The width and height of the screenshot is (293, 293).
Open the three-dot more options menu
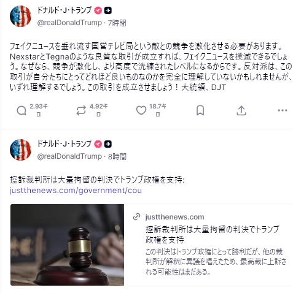click(x=283, y=110)
